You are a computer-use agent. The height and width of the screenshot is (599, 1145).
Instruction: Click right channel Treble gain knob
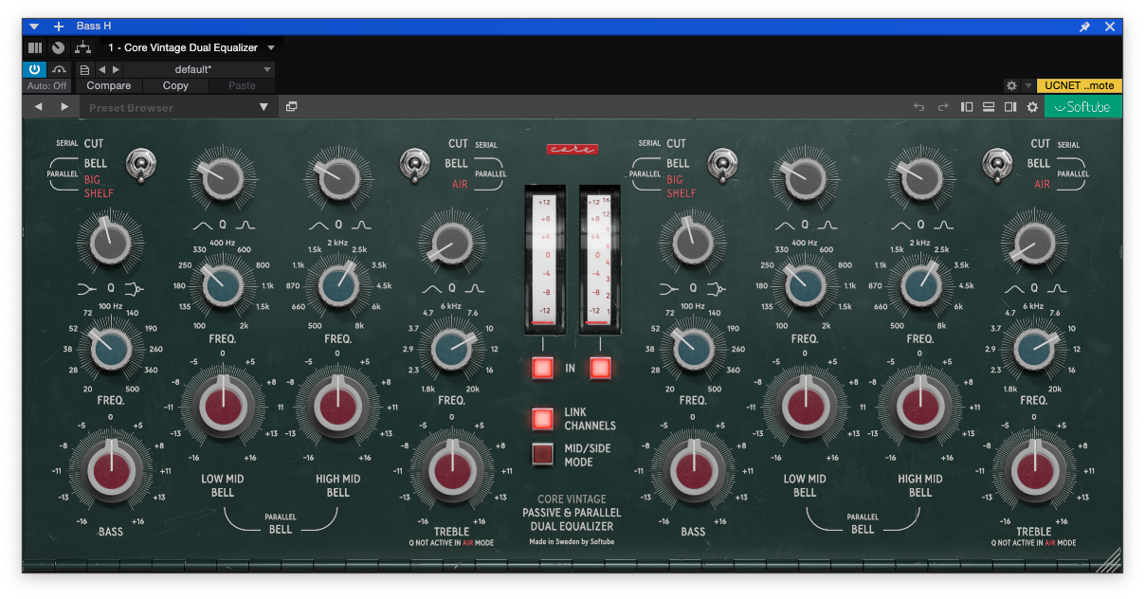point(1034,468)
